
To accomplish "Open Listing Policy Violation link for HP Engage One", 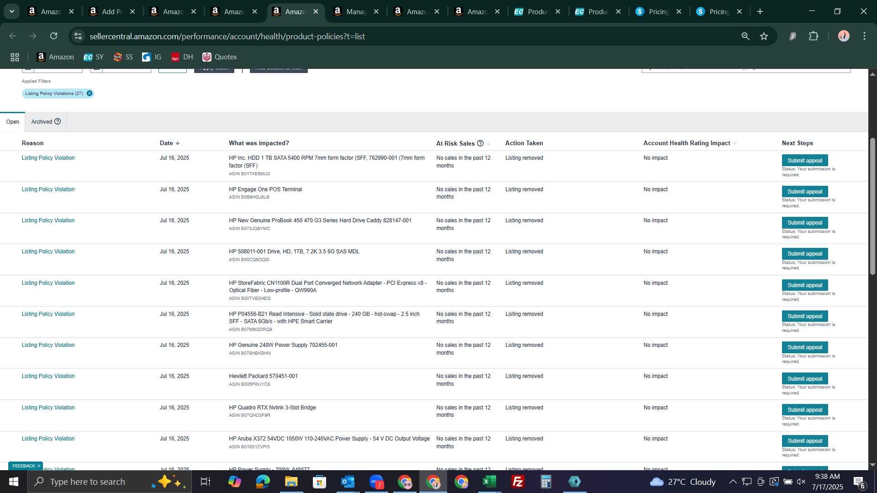I will point(48,189).
